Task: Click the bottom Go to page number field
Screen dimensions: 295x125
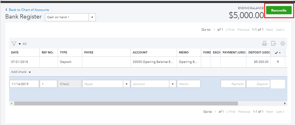Action: 216,112
